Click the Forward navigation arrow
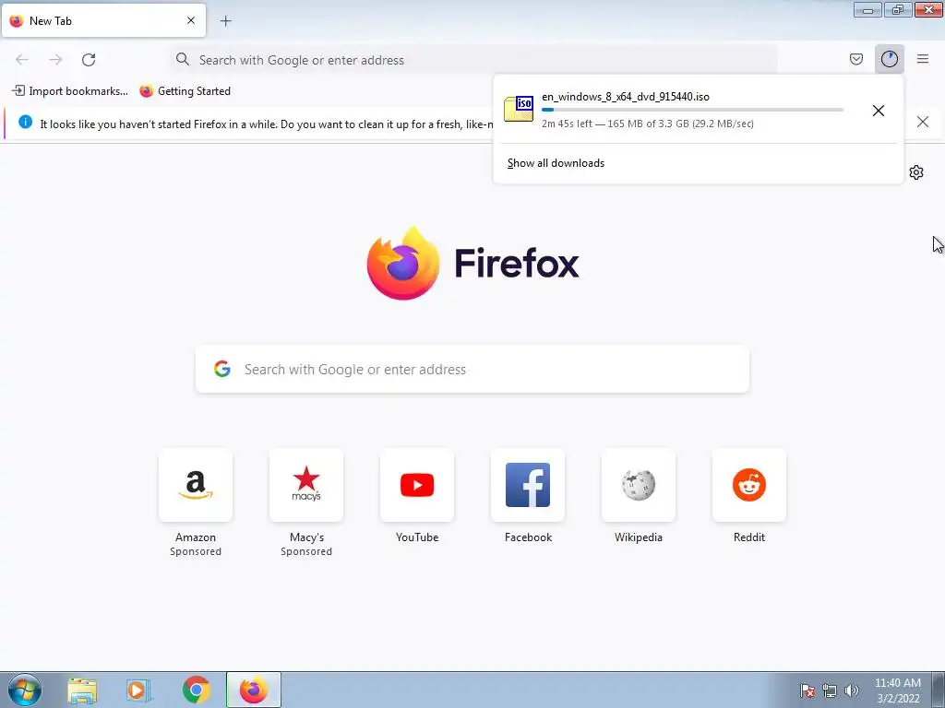The image size is (945, 708). 55,60
